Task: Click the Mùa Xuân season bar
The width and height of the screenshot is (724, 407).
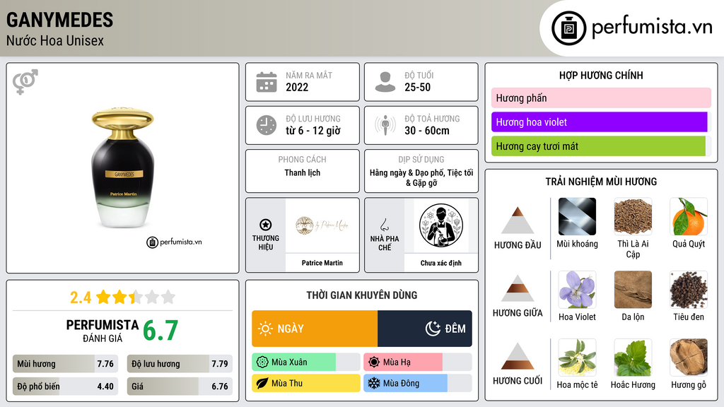Action: pos(306,362)
